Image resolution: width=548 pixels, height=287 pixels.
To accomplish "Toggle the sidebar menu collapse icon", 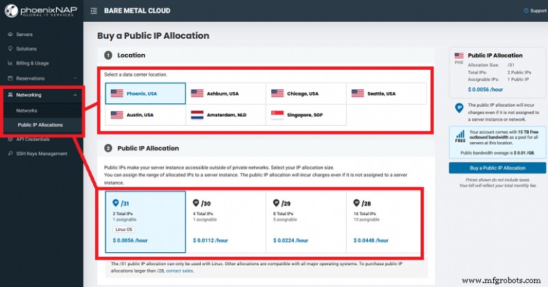I will point(93,12).
